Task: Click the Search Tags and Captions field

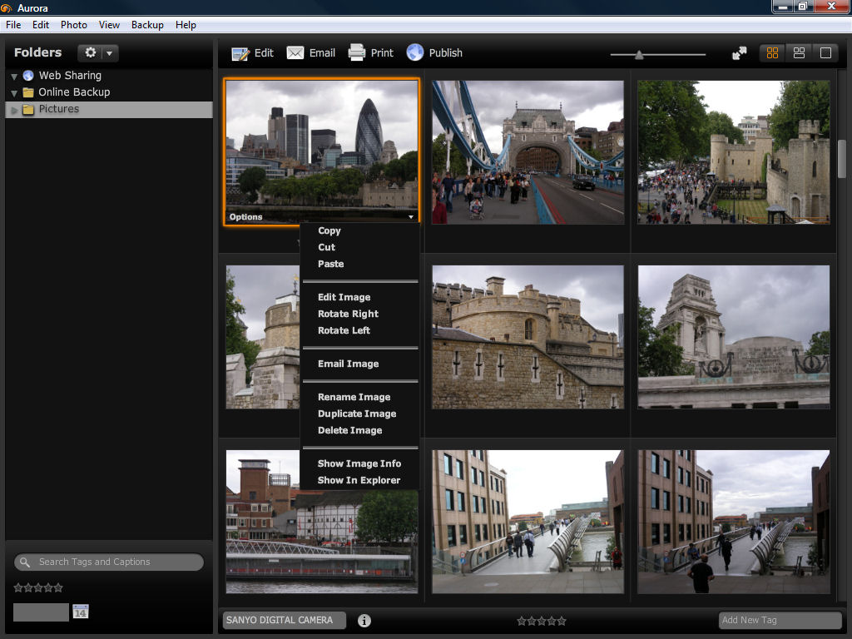Action: pyautogui.click(x=116, y=562)
